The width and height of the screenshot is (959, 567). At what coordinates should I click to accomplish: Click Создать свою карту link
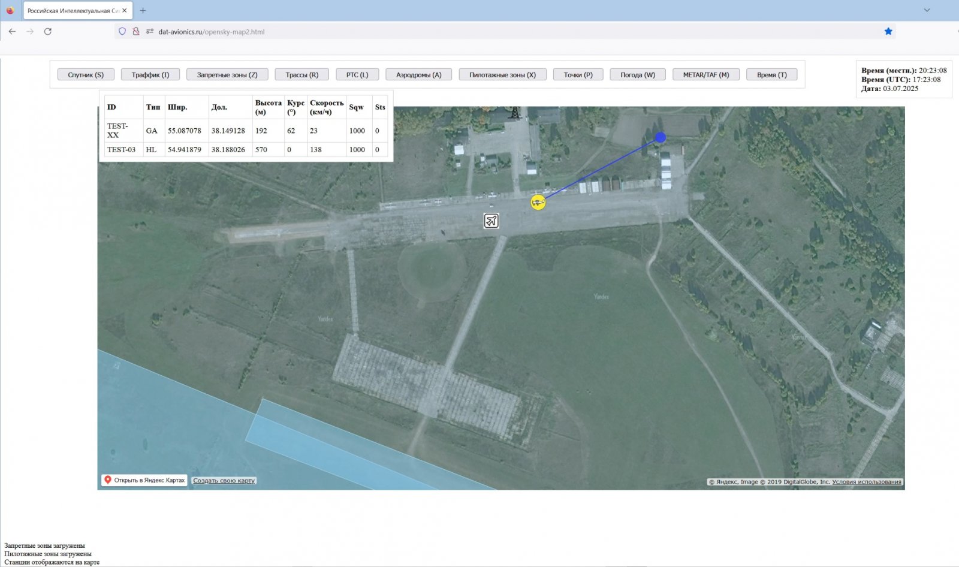pos(224,481)
